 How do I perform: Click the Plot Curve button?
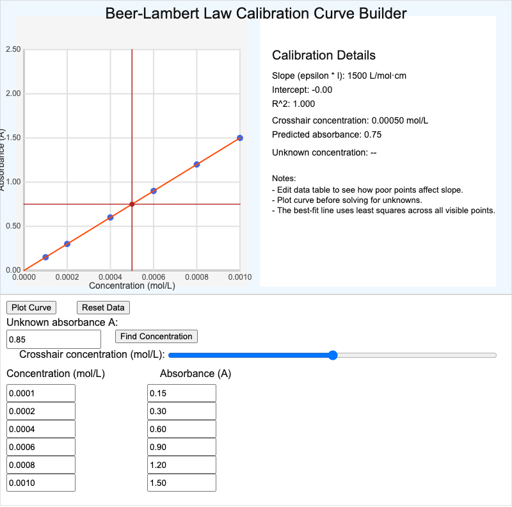[31, 307]
